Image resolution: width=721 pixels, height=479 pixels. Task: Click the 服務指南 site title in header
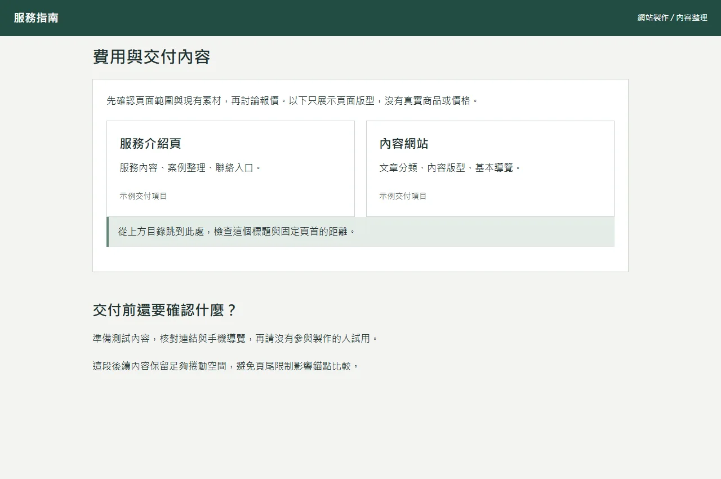tap(36, 18)
